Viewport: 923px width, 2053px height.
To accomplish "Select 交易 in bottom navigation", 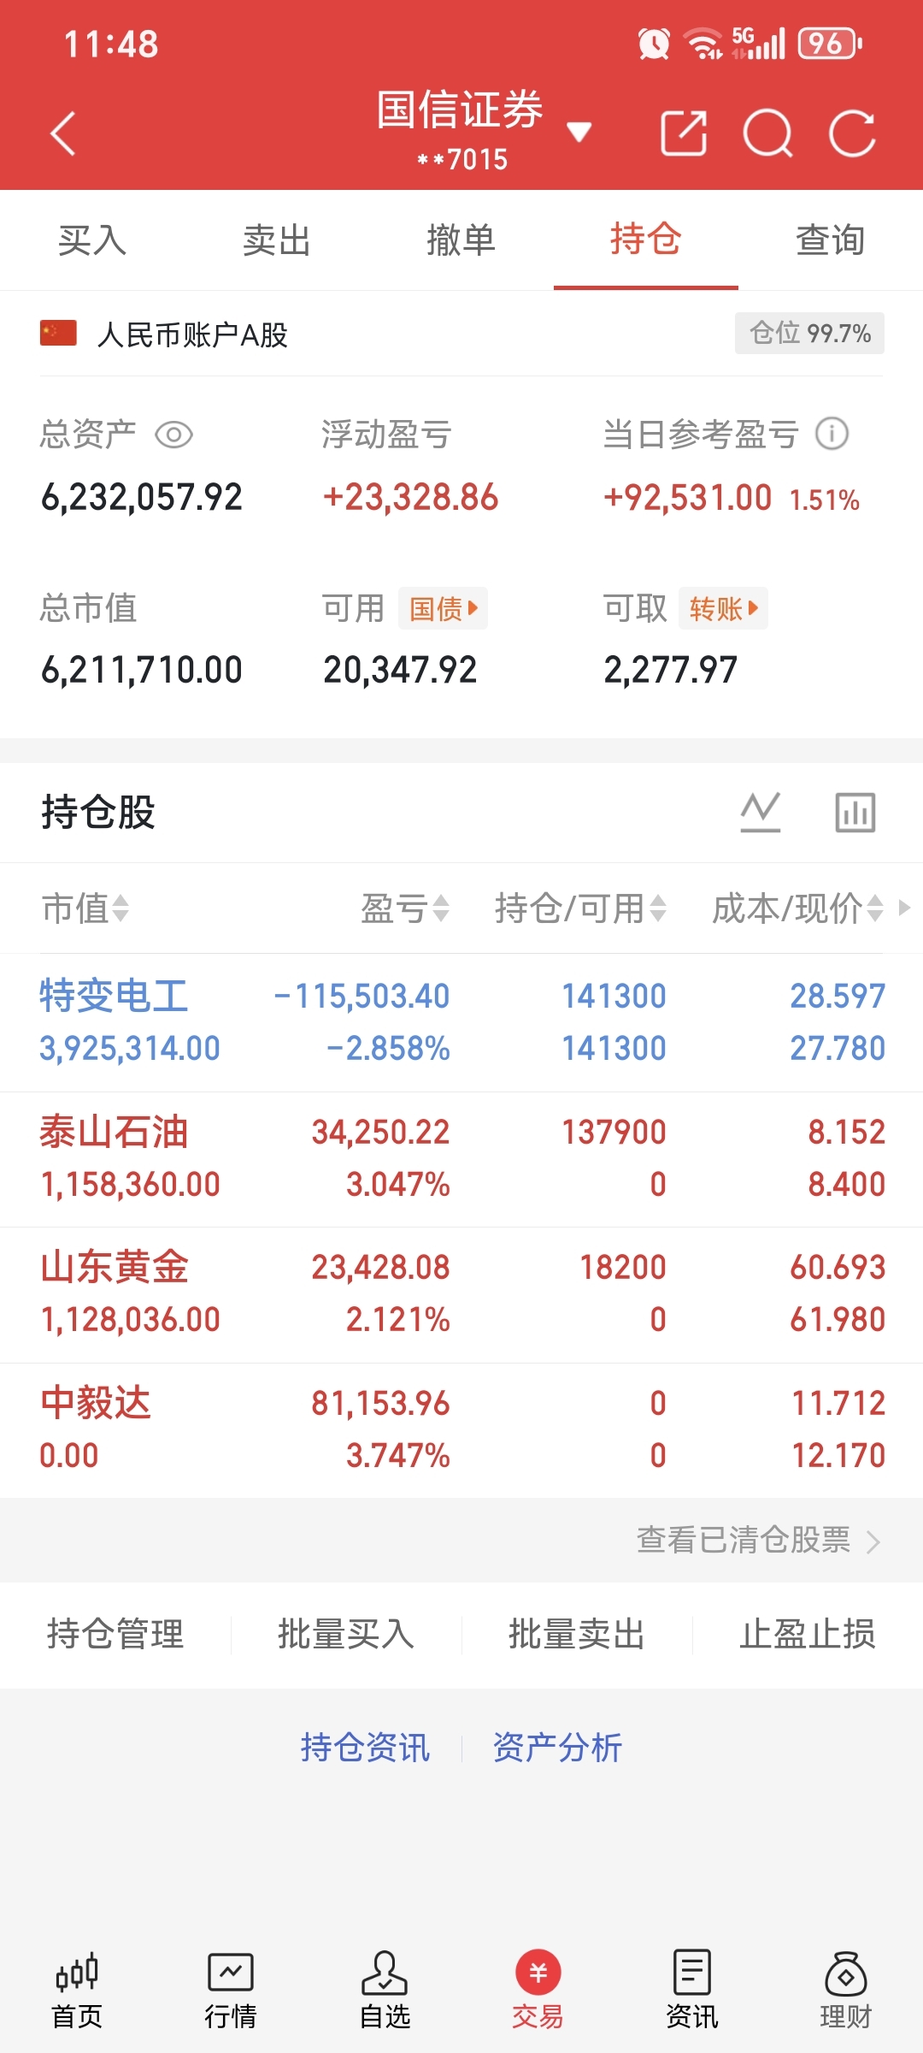I will click(538, 1991).
